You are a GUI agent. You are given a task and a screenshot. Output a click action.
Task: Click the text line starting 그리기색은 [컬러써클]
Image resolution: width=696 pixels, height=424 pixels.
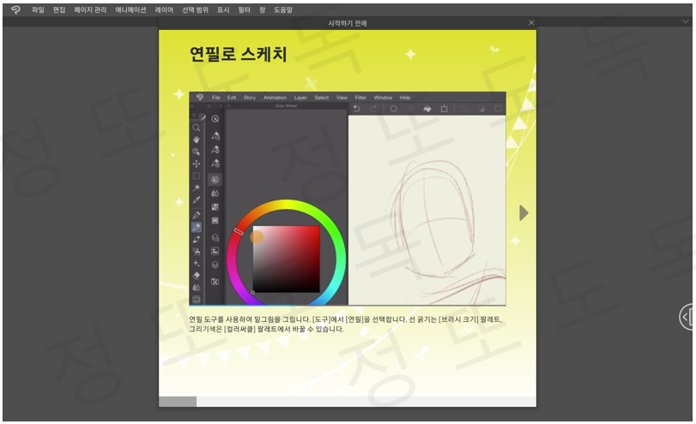pyautogui.click(x=266, y=329)
